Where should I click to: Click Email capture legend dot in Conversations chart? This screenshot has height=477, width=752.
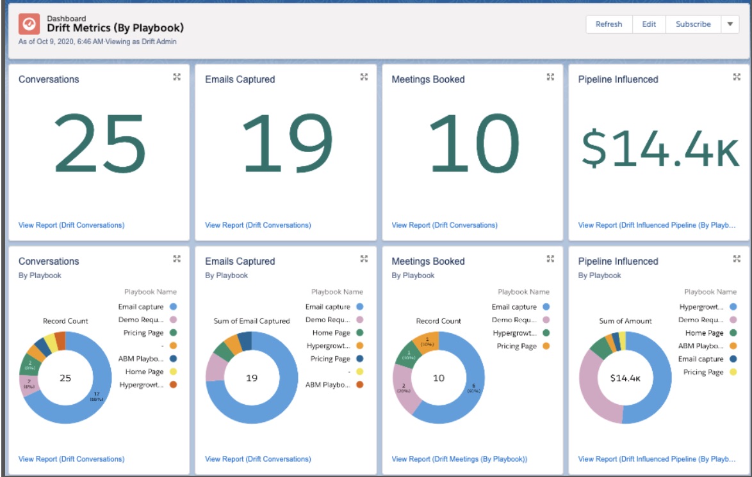(173, 306)
